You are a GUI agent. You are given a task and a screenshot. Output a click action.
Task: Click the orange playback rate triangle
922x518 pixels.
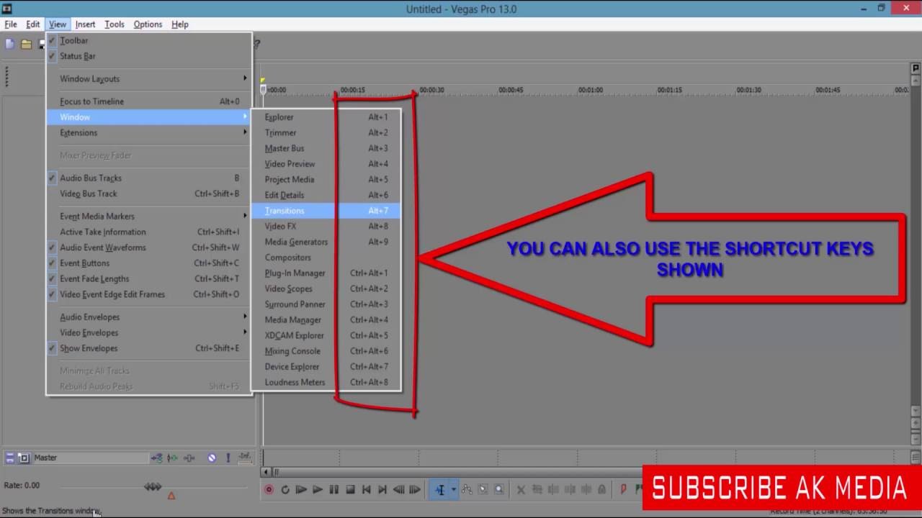click(171, 496)
